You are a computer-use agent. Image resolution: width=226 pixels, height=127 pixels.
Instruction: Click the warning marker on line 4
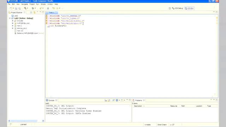[x=47, y=23]
